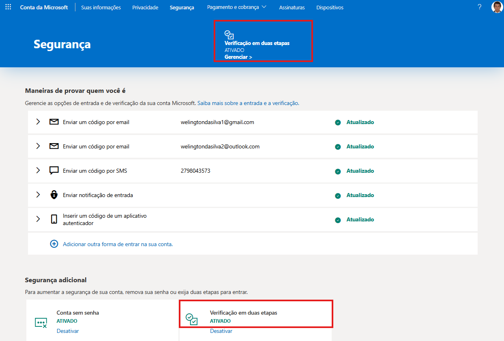Click the SMS chat bubble icon
Viewport: 504px width, 341px height.
tap(54, 171)
